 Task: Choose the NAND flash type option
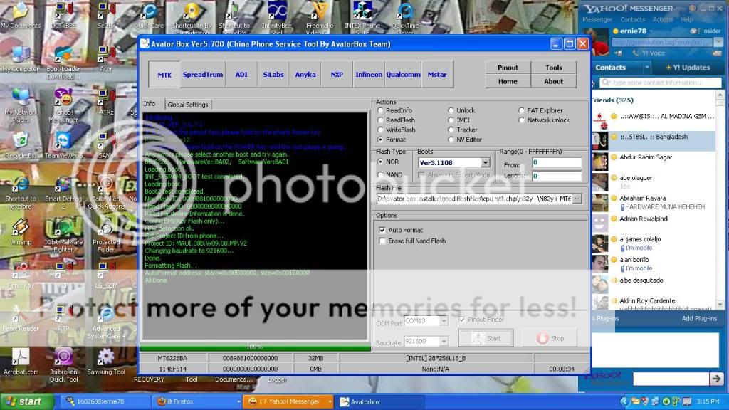380,175
